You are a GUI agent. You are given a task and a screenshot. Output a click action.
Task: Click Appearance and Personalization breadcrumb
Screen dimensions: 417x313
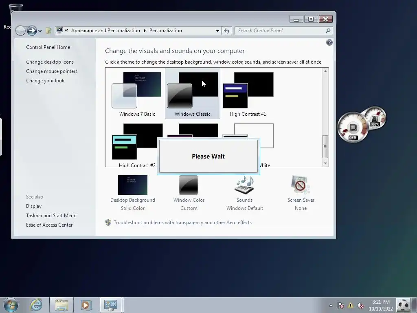pyautogui.click(x=105, y=31)
